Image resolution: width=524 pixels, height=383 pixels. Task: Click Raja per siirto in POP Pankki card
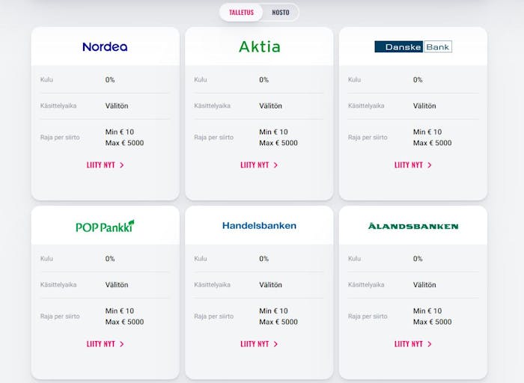(60, 316)
